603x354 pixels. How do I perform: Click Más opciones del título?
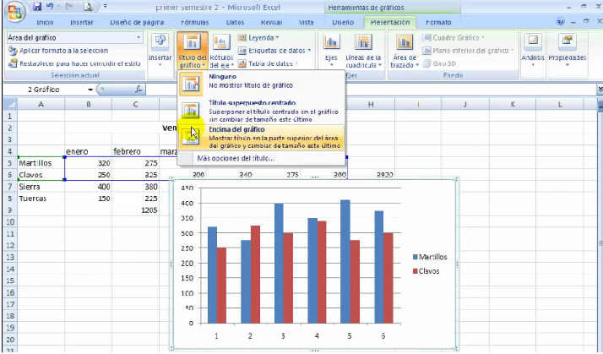235,158
